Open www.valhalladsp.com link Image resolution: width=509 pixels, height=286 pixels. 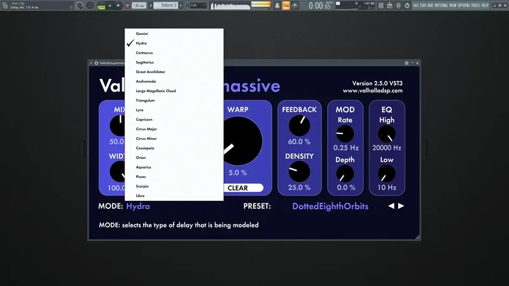(x=373, y=91)
